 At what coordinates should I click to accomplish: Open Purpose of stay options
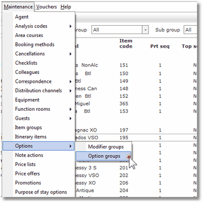pyautogui.click(x=38, y=192)
